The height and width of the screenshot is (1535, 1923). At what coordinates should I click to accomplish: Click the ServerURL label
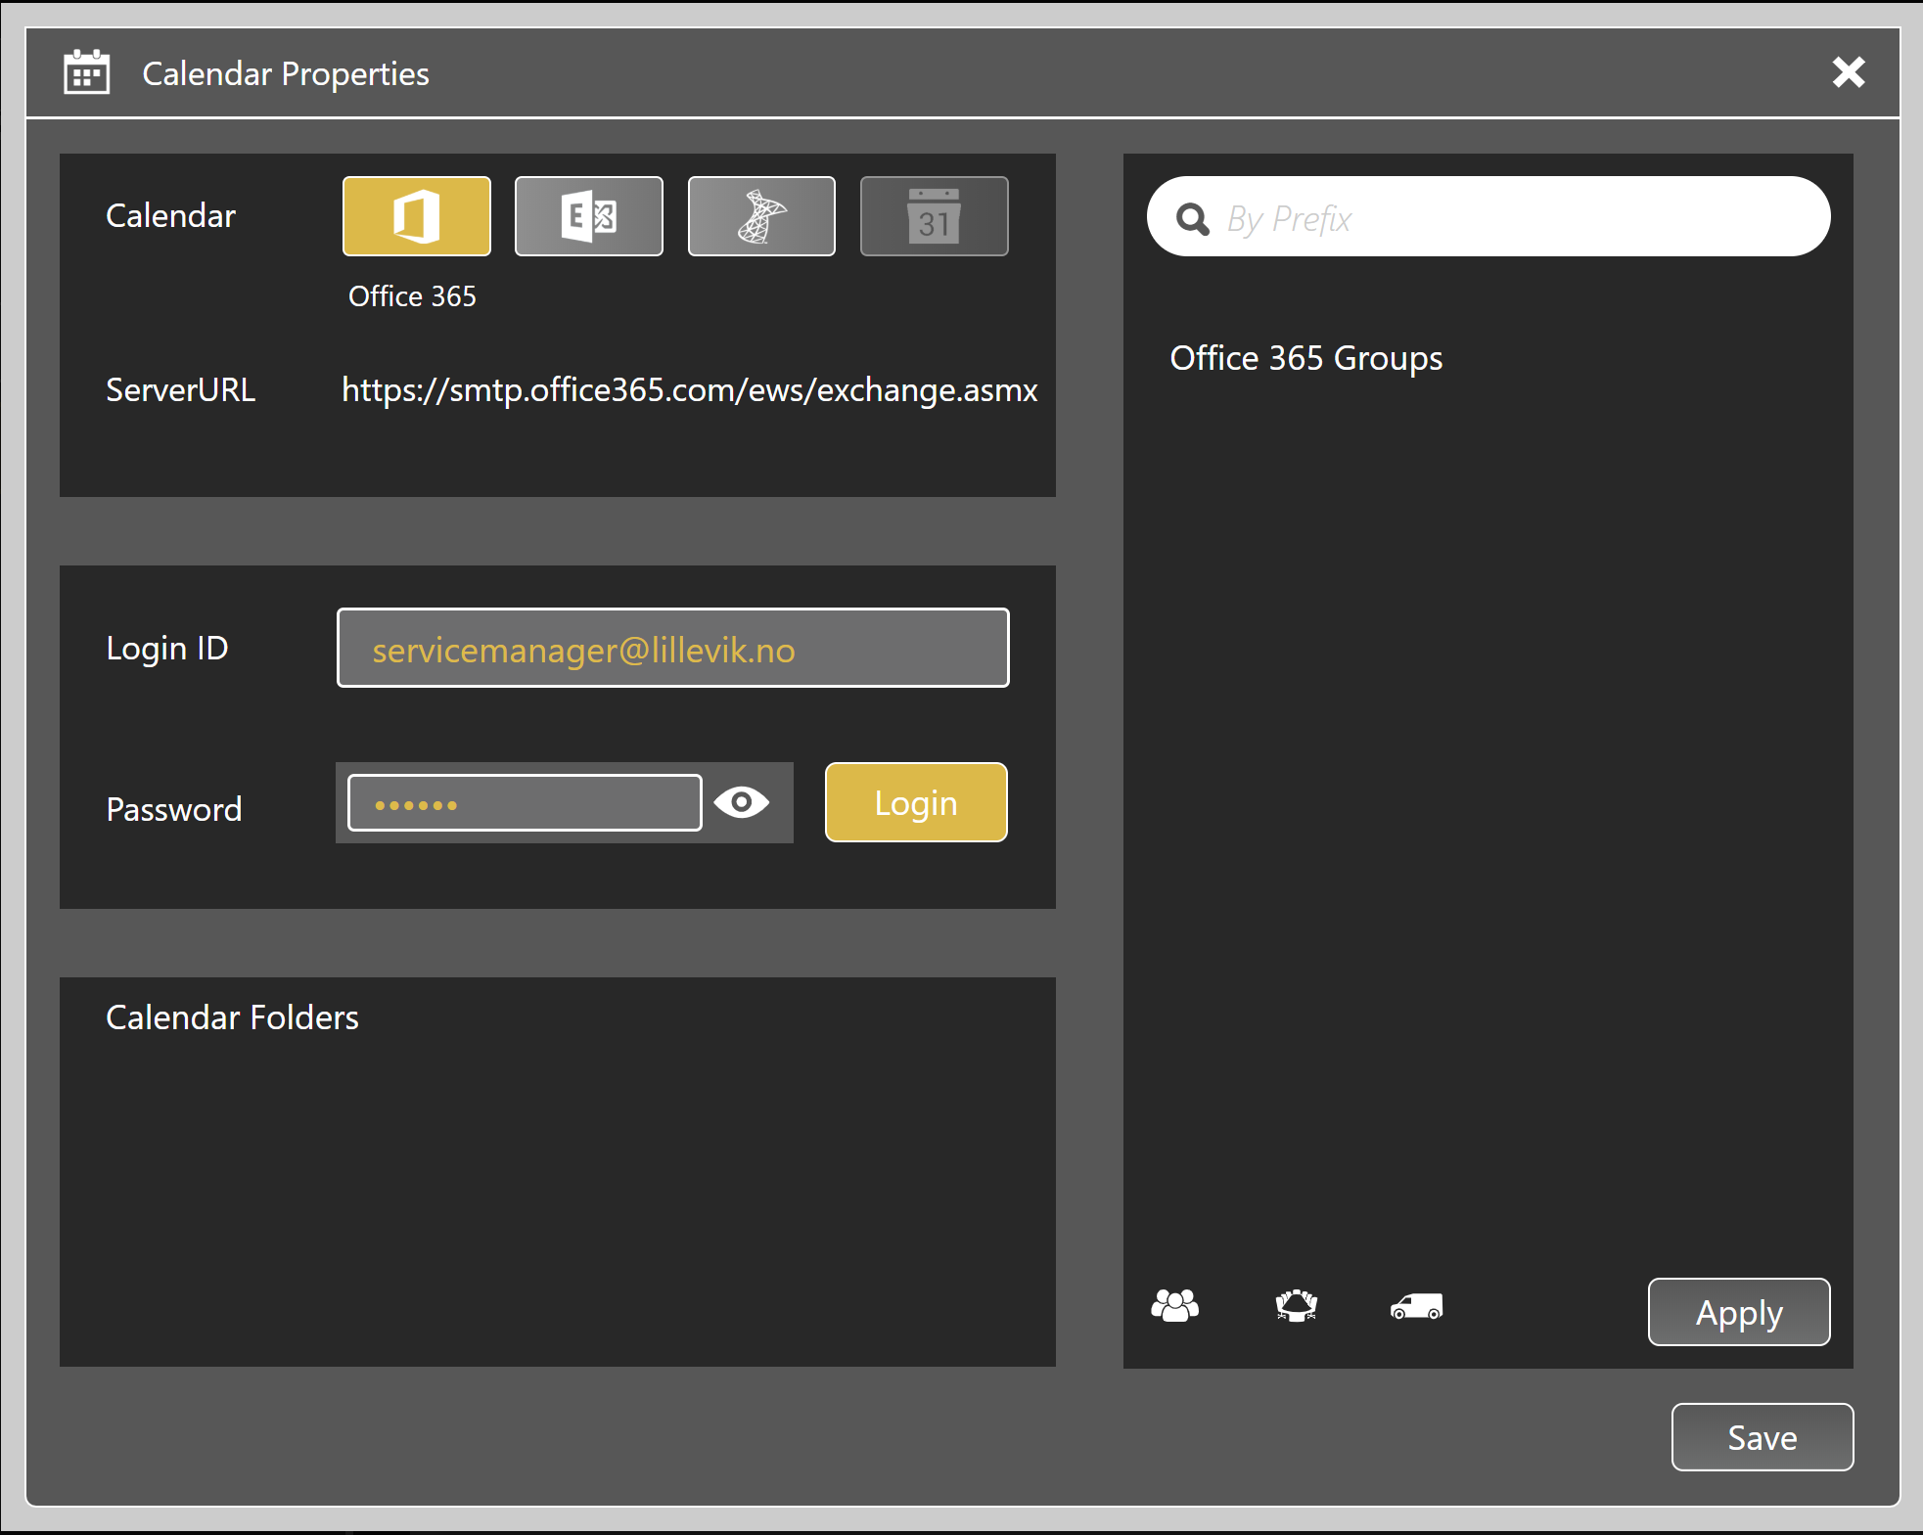pyautogui.click(x=180, y=389)
